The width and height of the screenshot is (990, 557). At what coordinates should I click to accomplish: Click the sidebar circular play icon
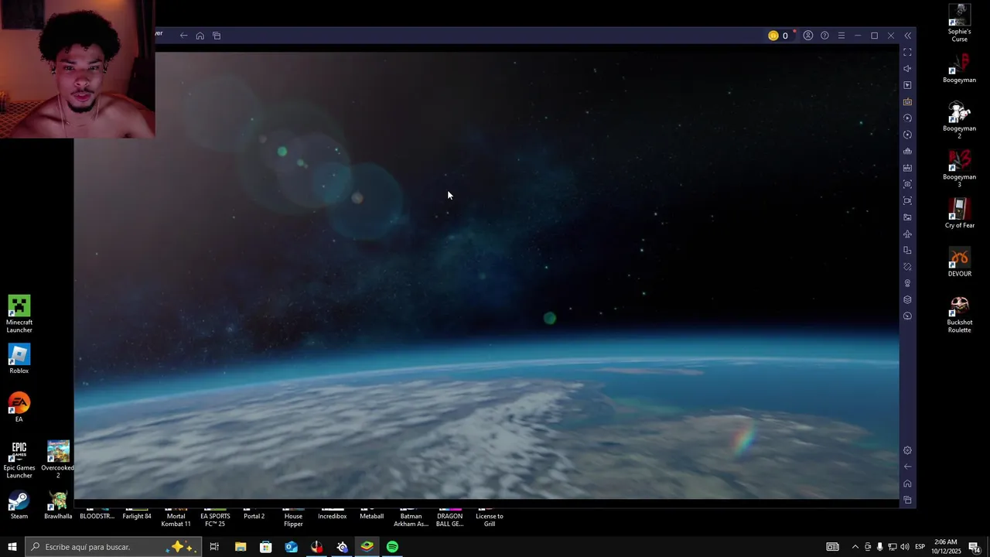click(907, 118)
